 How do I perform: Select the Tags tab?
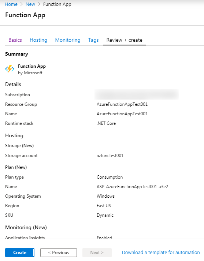(x=93, y=40)
